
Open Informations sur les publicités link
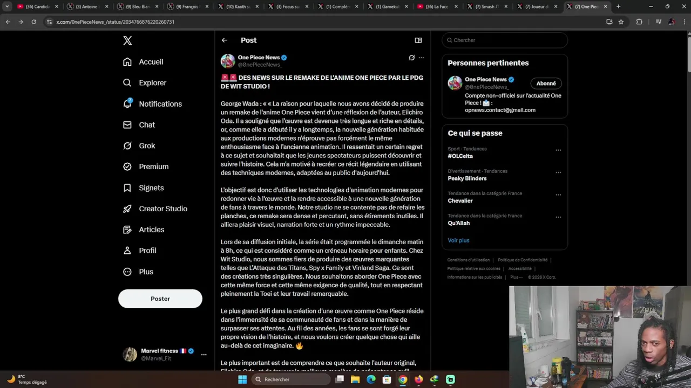(x=475, y=278)
